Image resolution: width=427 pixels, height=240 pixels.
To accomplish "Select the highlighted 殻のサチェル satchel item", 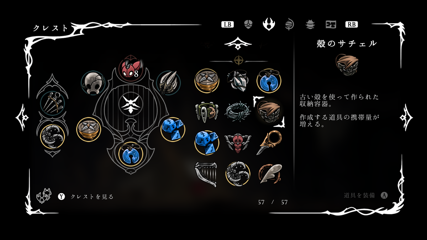I will (269, 111).
